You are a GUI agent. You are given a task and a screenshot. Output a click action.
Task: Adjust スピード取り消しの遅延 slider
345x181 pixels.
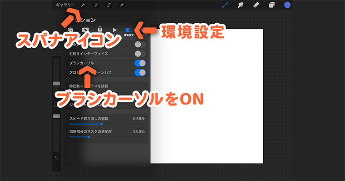point(107,124)
